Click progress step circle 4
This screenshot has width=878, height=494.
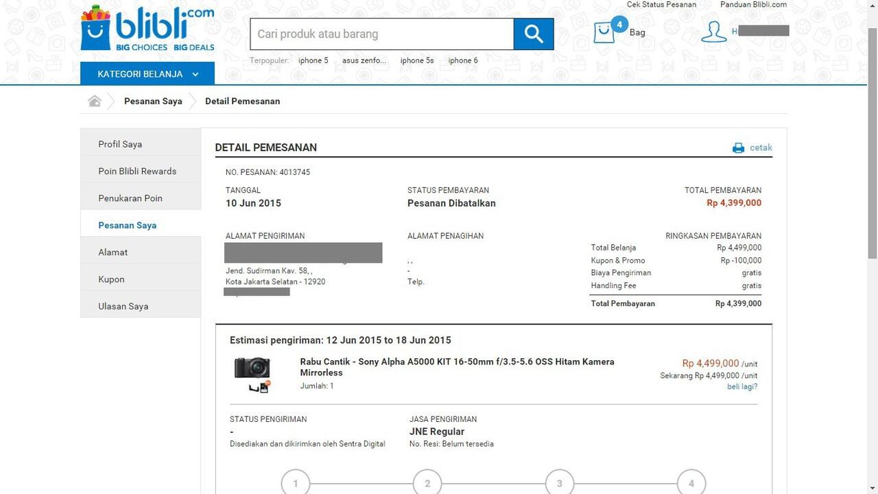click(691, 483)
